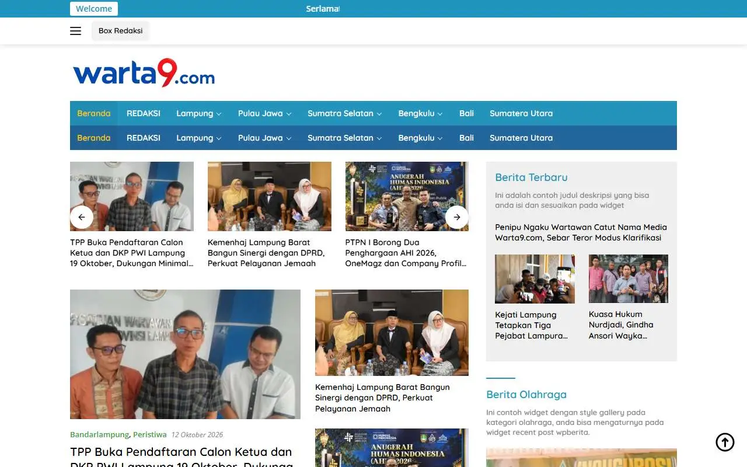Click the carousel next arrow

pyautogui.click(x=457, y=217)
